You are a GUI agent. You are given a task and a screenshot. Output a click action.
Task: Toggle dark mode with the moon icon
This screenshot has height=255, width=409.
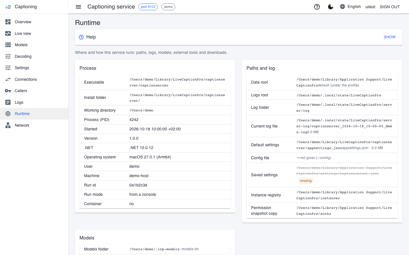331,7
